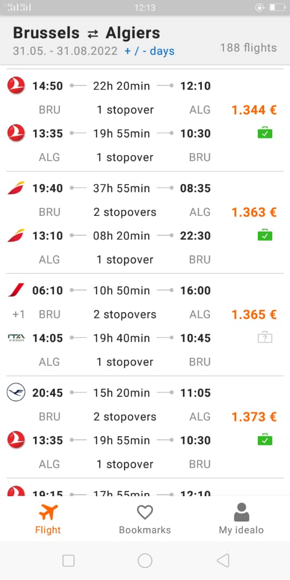Tap the green baggage icon under 1.363 €
Screen dimensions: 290x580
[265, 235]
